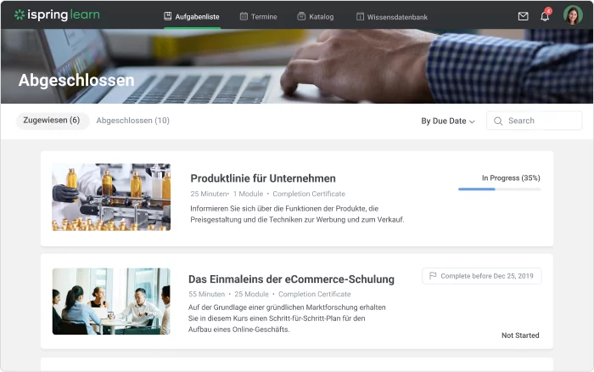Image resolution: width=594 pixels, height=372 pixels.
Task: Open Das Einmaleins der eCommerce-Schulung title
Action: pos(291,279)
